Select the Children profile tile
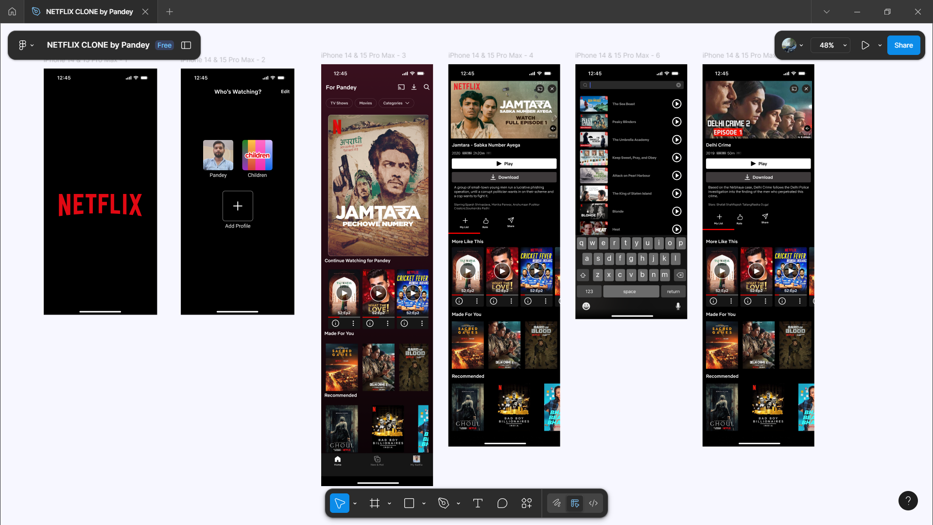The width and height of the screenshot is (933, 525). [x=257, y=155]
